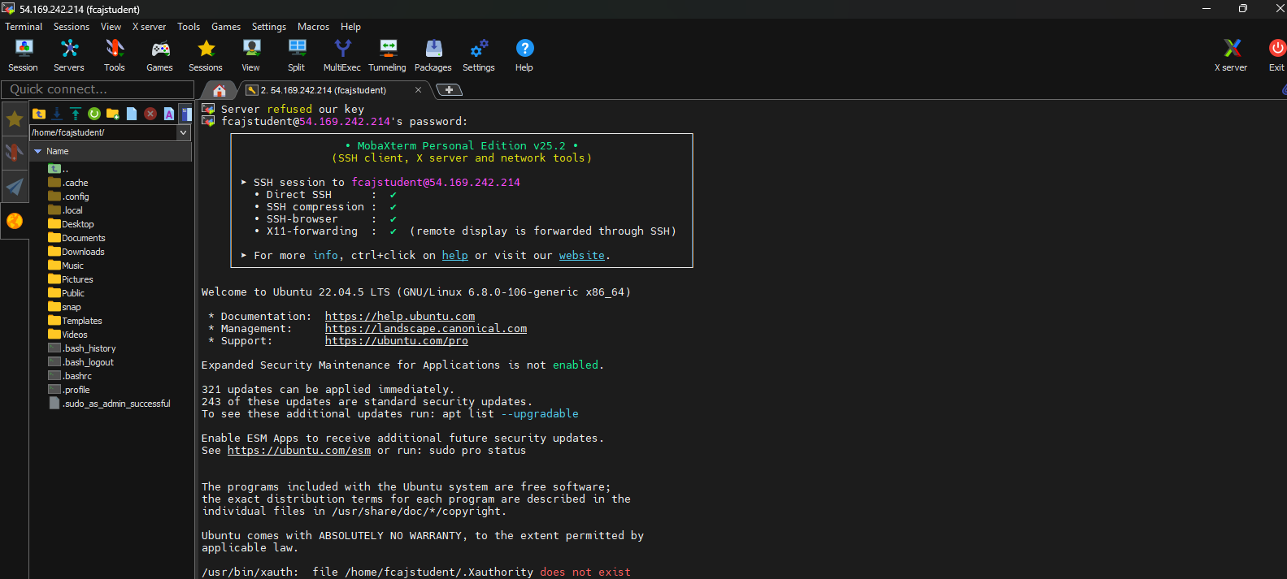Open the Tools knife sidebar tab
This screenshot has width=1287, height=579.
pyautogui.click(x=15, y=153)
